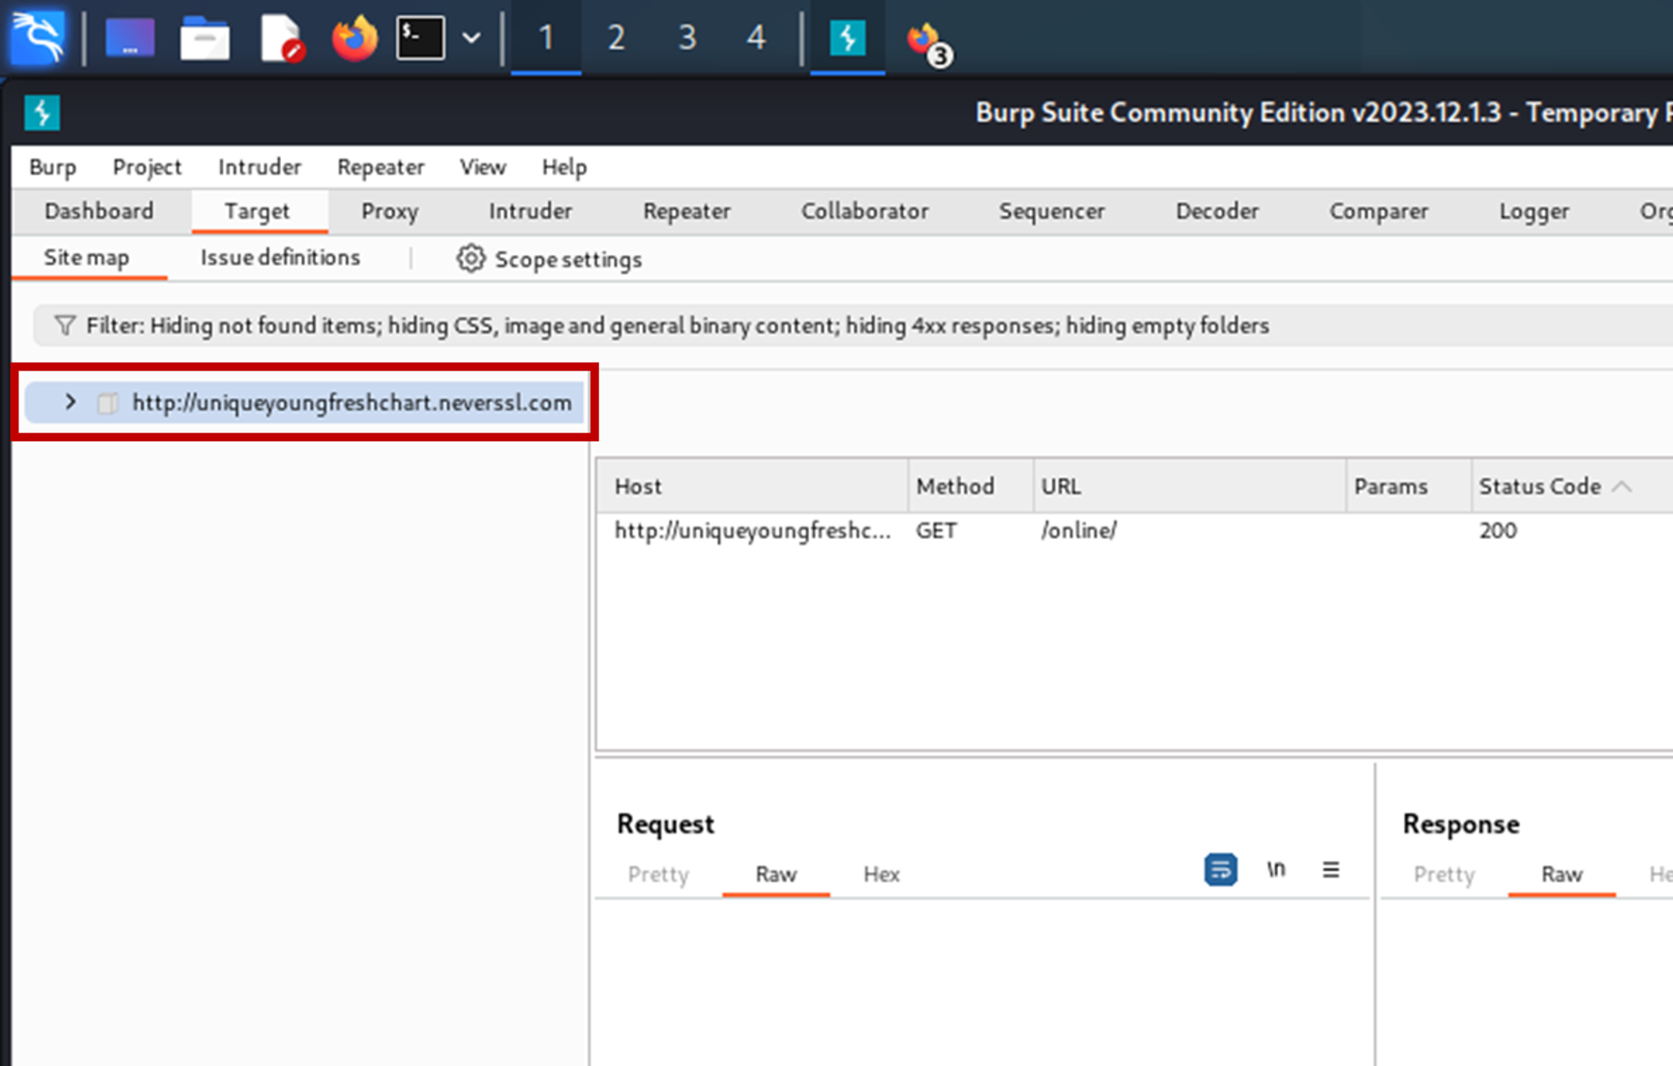Open the Issue definitions sub-tab
This screenshot has width=1673, height=1066.
coord(280,258)
